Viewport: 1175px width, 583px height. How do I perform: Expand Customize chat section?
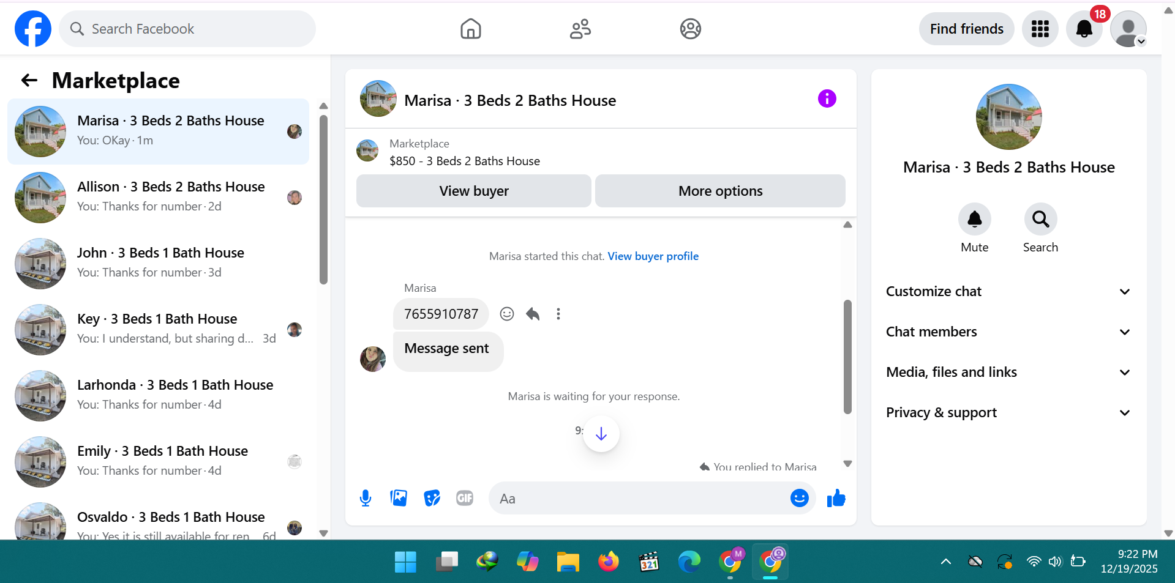[1008, 291]
